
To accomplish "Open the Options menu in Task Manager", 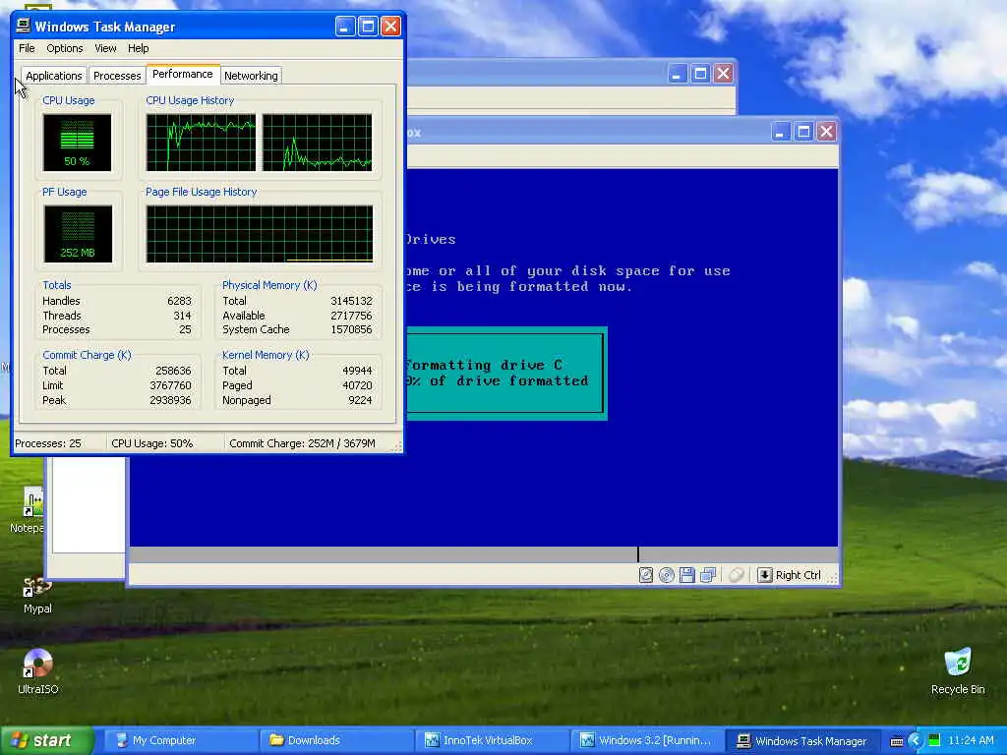I will coord(64,48).
